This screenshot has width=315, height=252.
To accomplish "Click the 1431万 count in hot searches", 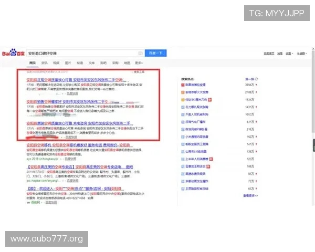I will [x=250, y=107].
